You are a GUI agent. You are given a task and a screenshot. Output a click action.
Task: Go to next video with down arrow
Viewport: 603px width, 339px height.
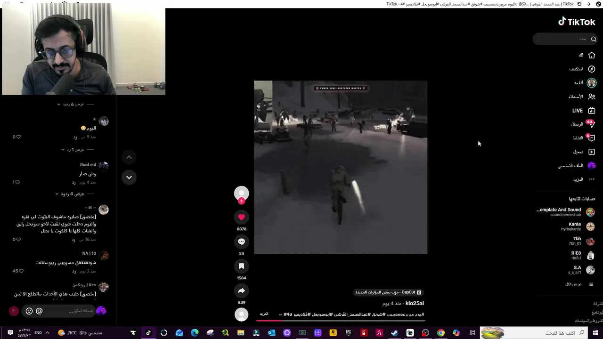click(129, 177)
